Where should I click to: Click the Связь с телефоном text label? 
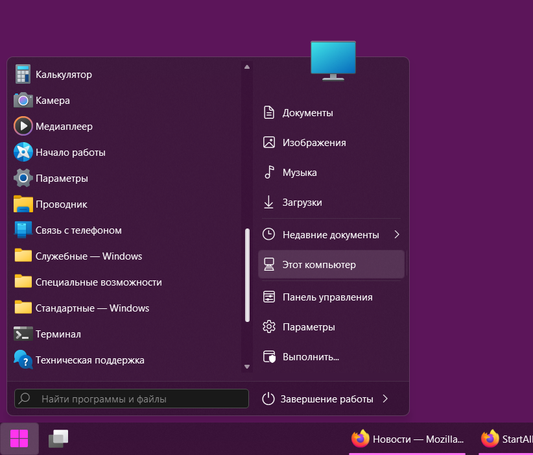tap(78, 230)
